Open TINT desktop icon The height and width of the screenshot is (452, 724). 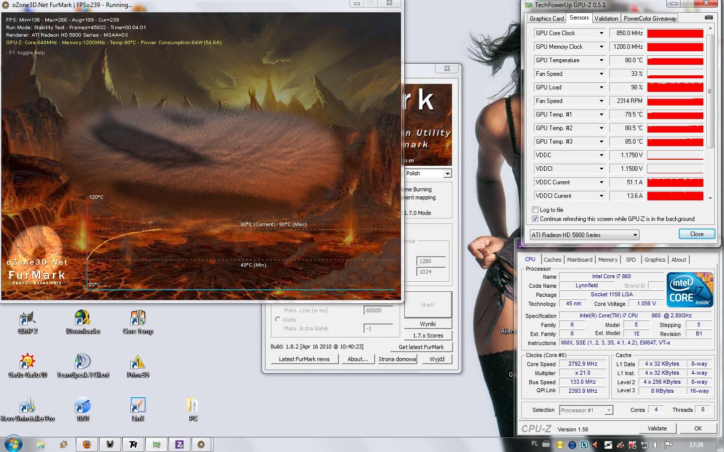pos(82,409)
